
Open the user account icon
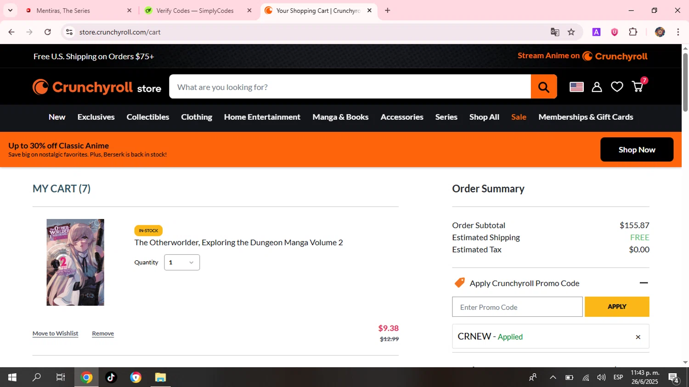tap(597, 87)
